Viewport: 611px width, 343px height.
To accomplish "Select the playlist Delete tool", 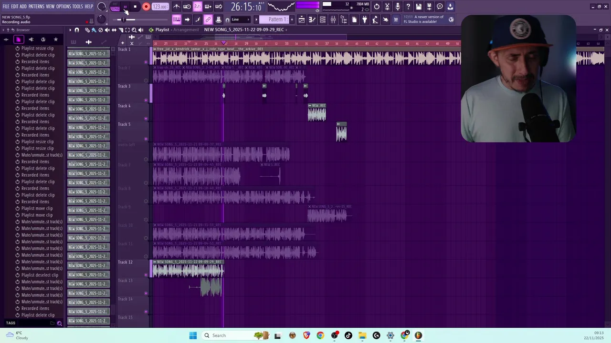I will point(100,30).
